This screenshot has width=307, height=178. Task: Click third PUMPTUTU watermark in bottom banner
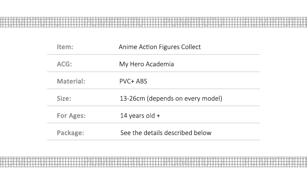[193, 162]
